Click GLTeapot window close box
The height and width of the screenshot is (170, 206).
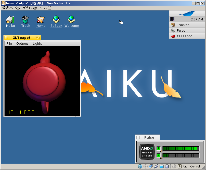pos(6,38)
